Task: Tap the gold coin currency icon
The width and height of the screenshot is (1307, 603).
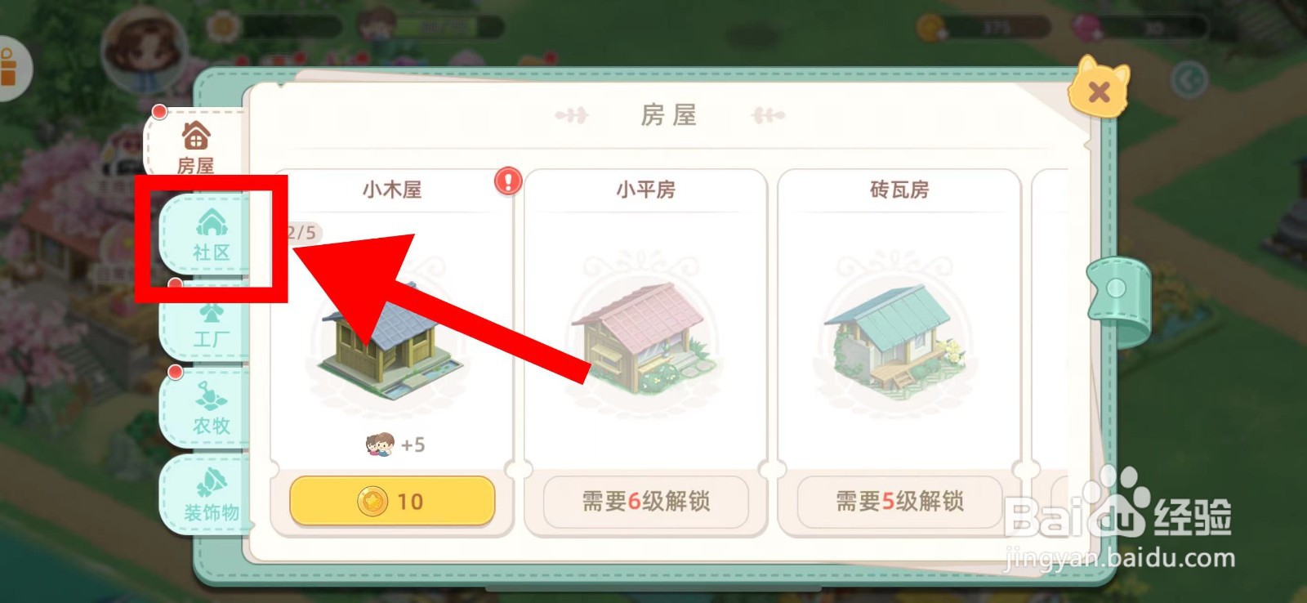Action: (x=930, y=27)
